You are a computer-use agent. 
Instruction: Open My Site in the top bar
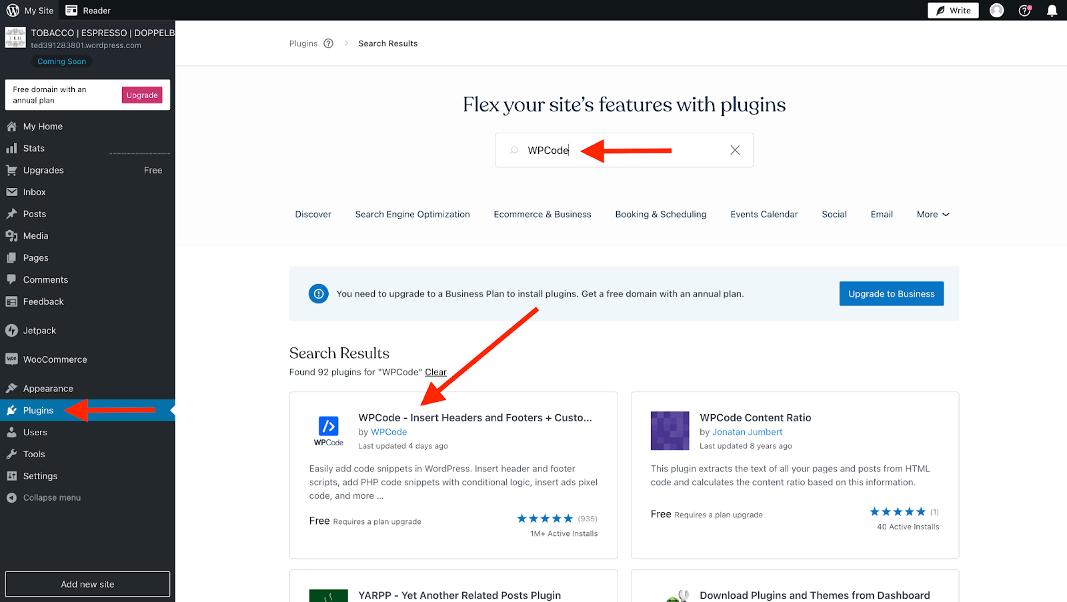point(31,10)
